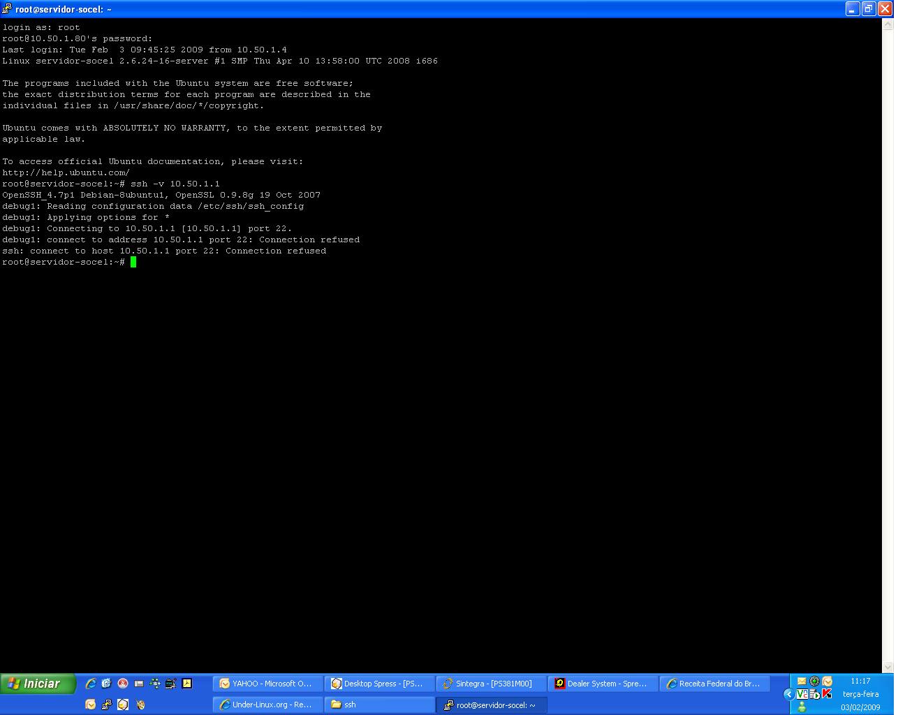The width and height of the screenshot is (905, 715).
Task: Open Microsoft Outlook from Quick Launch second row
Action: click(91, 705)
